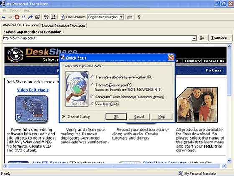Click the Refresh toolbar icon

(x=24, y=17)
